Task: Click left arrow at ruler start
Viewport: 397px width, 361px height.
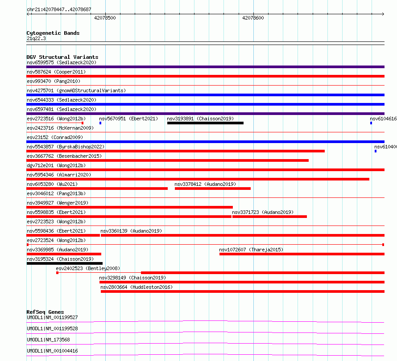Action: [x=28, y=14]
